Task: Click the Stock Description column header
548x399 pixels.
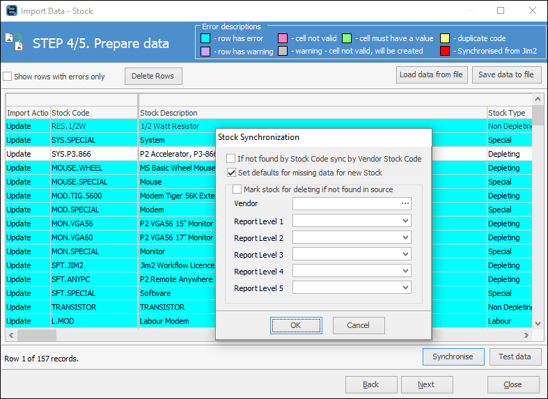Action: (312, 113)
